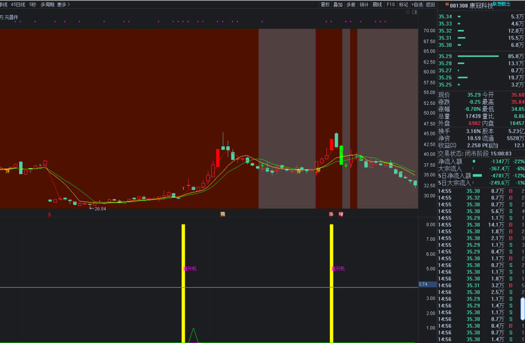Click the 返回 back button
The width and height of the screenshot is (525, 343).
pyautogui.click(x=430, y=4)
